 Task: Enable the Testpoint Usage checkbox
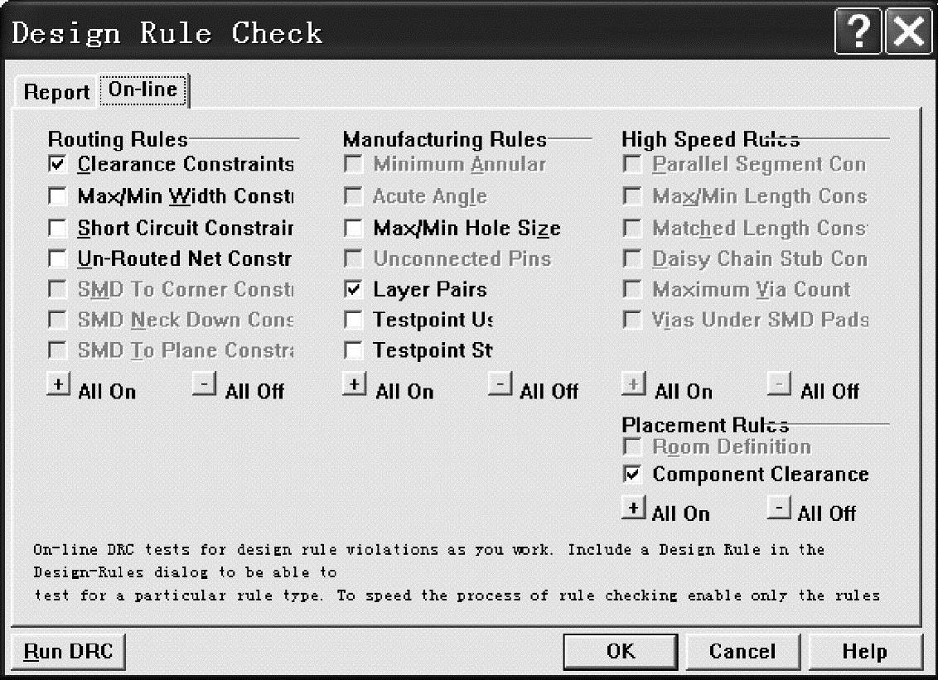tap(354, 320)
